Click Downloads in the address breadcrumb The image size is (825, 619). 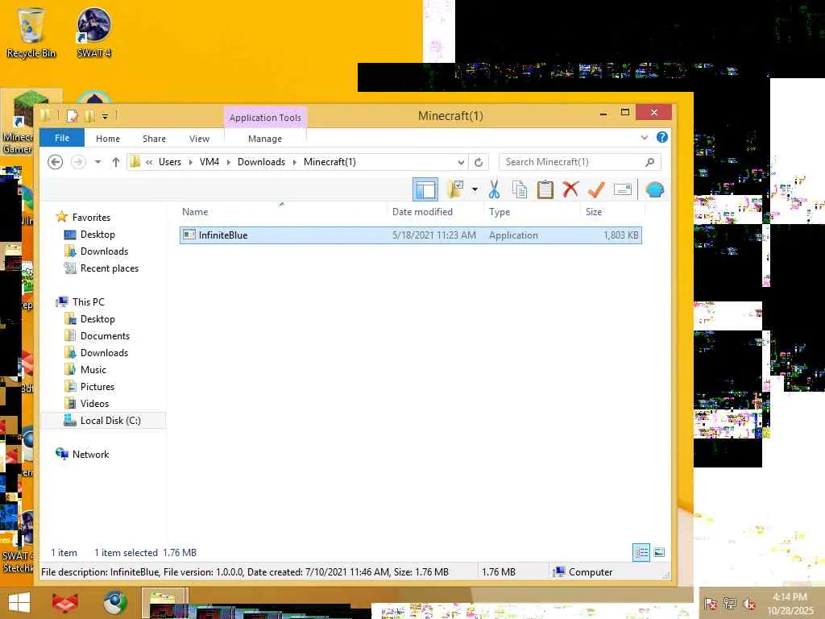click(262, 161)
